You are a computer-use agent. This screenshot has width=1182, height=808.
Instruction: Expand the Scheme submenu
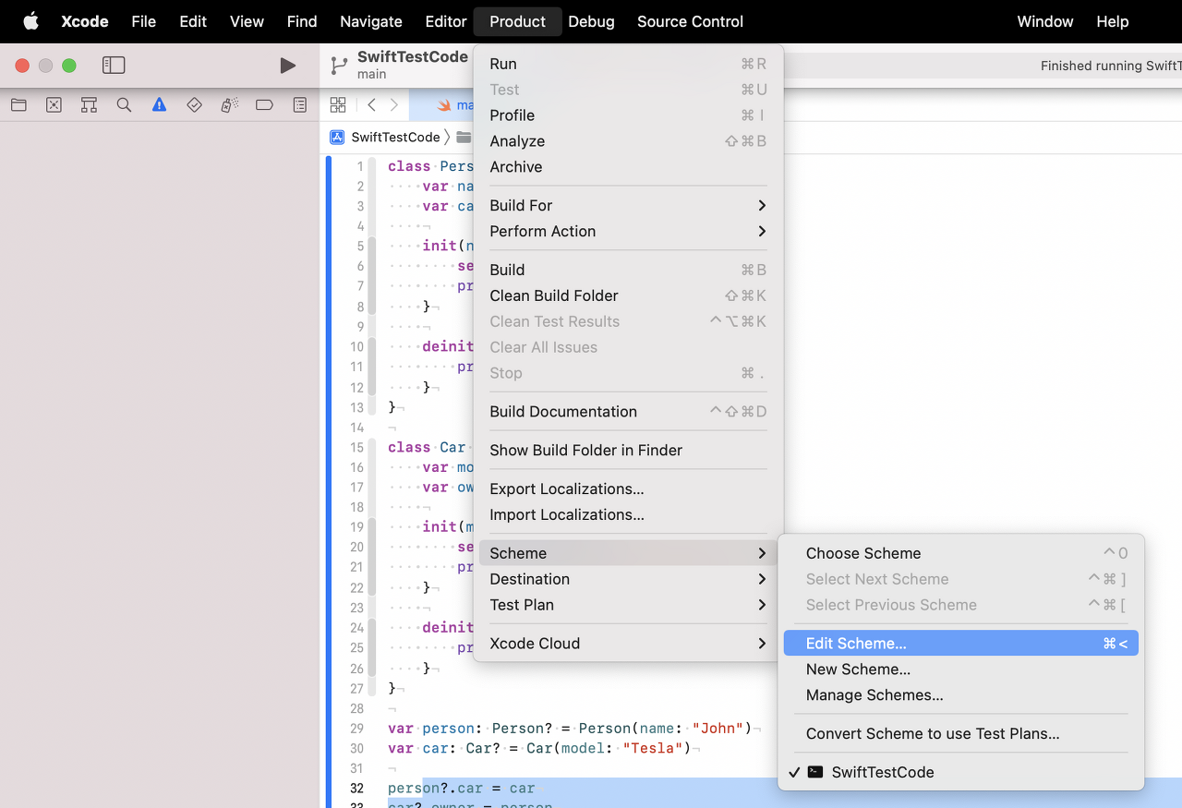[x=629, y=553]
